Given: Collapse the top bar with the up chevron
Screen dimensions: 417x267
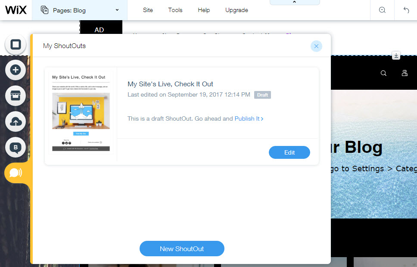Looking at the screenshot, I should [294, 2].
